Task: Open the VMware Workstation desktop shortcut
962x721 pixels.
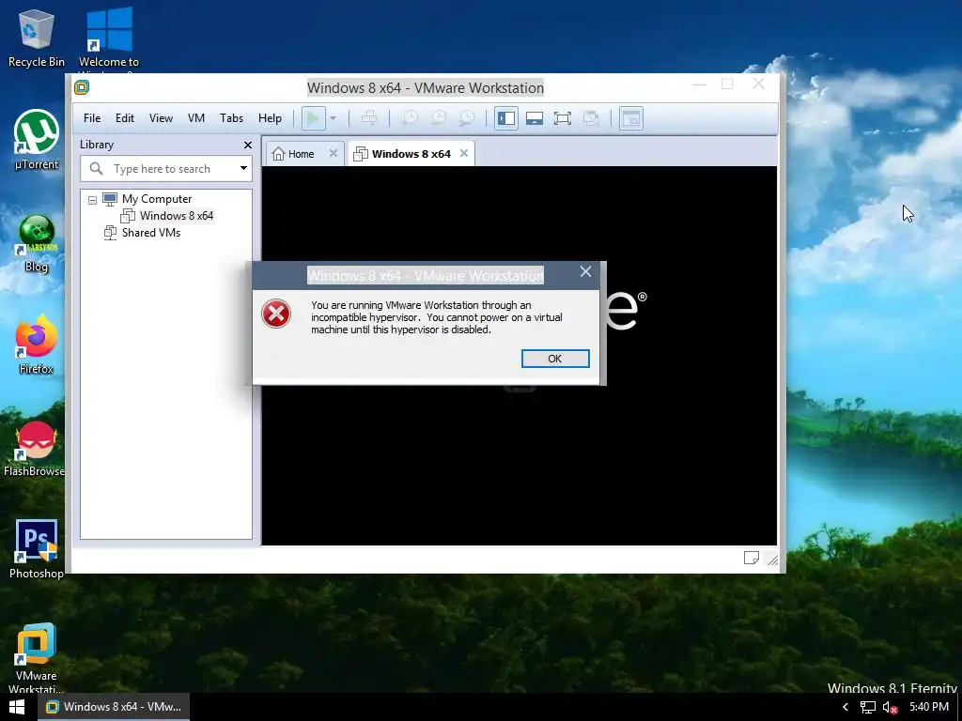Action: coord(37,658)
